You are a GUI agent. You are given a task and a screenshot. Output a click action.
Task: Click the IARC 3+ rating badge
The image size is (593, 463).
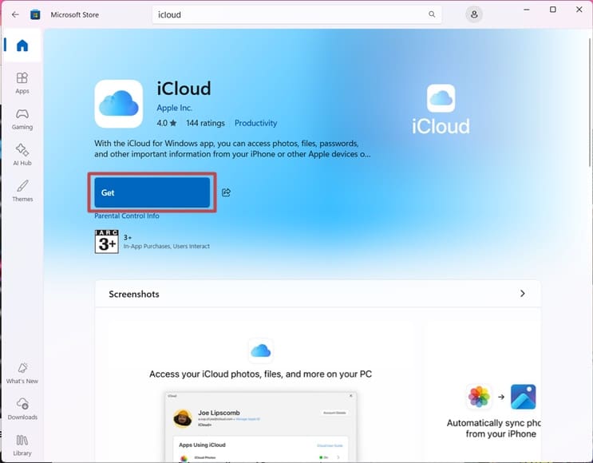tap(107, 241)
